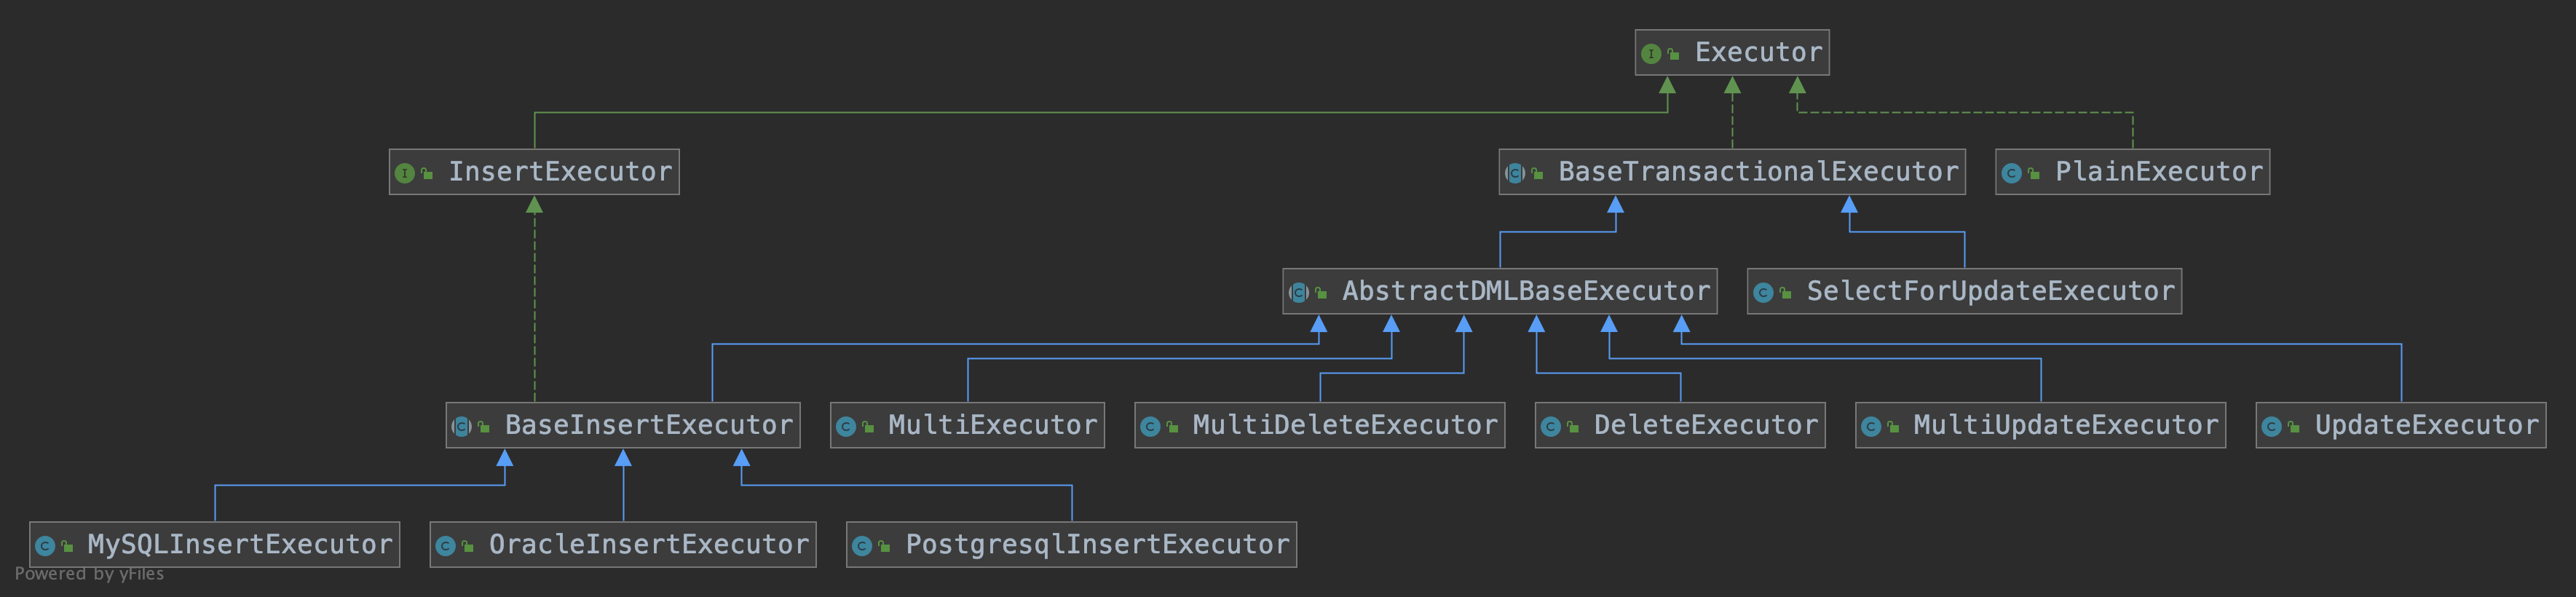Select the MultiDeleteExecutor class node
Viewport: 2576px width, 597px height.
pos(1344,425)
